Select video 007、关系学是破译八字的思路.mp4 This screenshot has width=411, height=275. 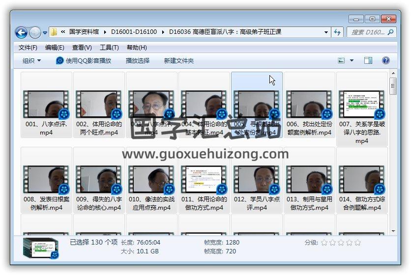point(362,109)
